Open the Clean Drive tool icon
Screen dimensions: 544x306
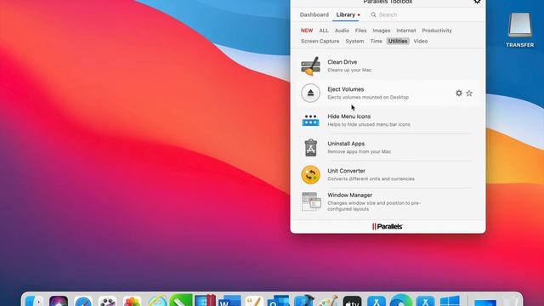(310, 66)
